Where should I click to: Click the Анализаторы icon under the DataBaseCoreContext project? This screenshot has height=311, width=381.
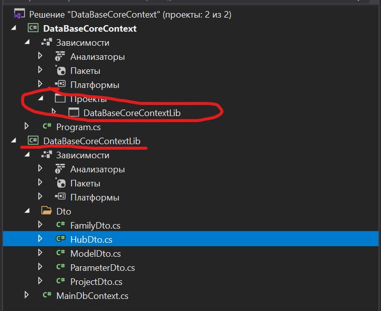60,56
